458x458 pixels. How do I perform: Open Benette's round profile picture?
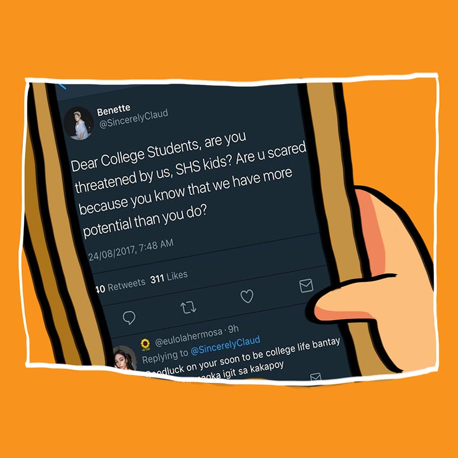[78, 123]
